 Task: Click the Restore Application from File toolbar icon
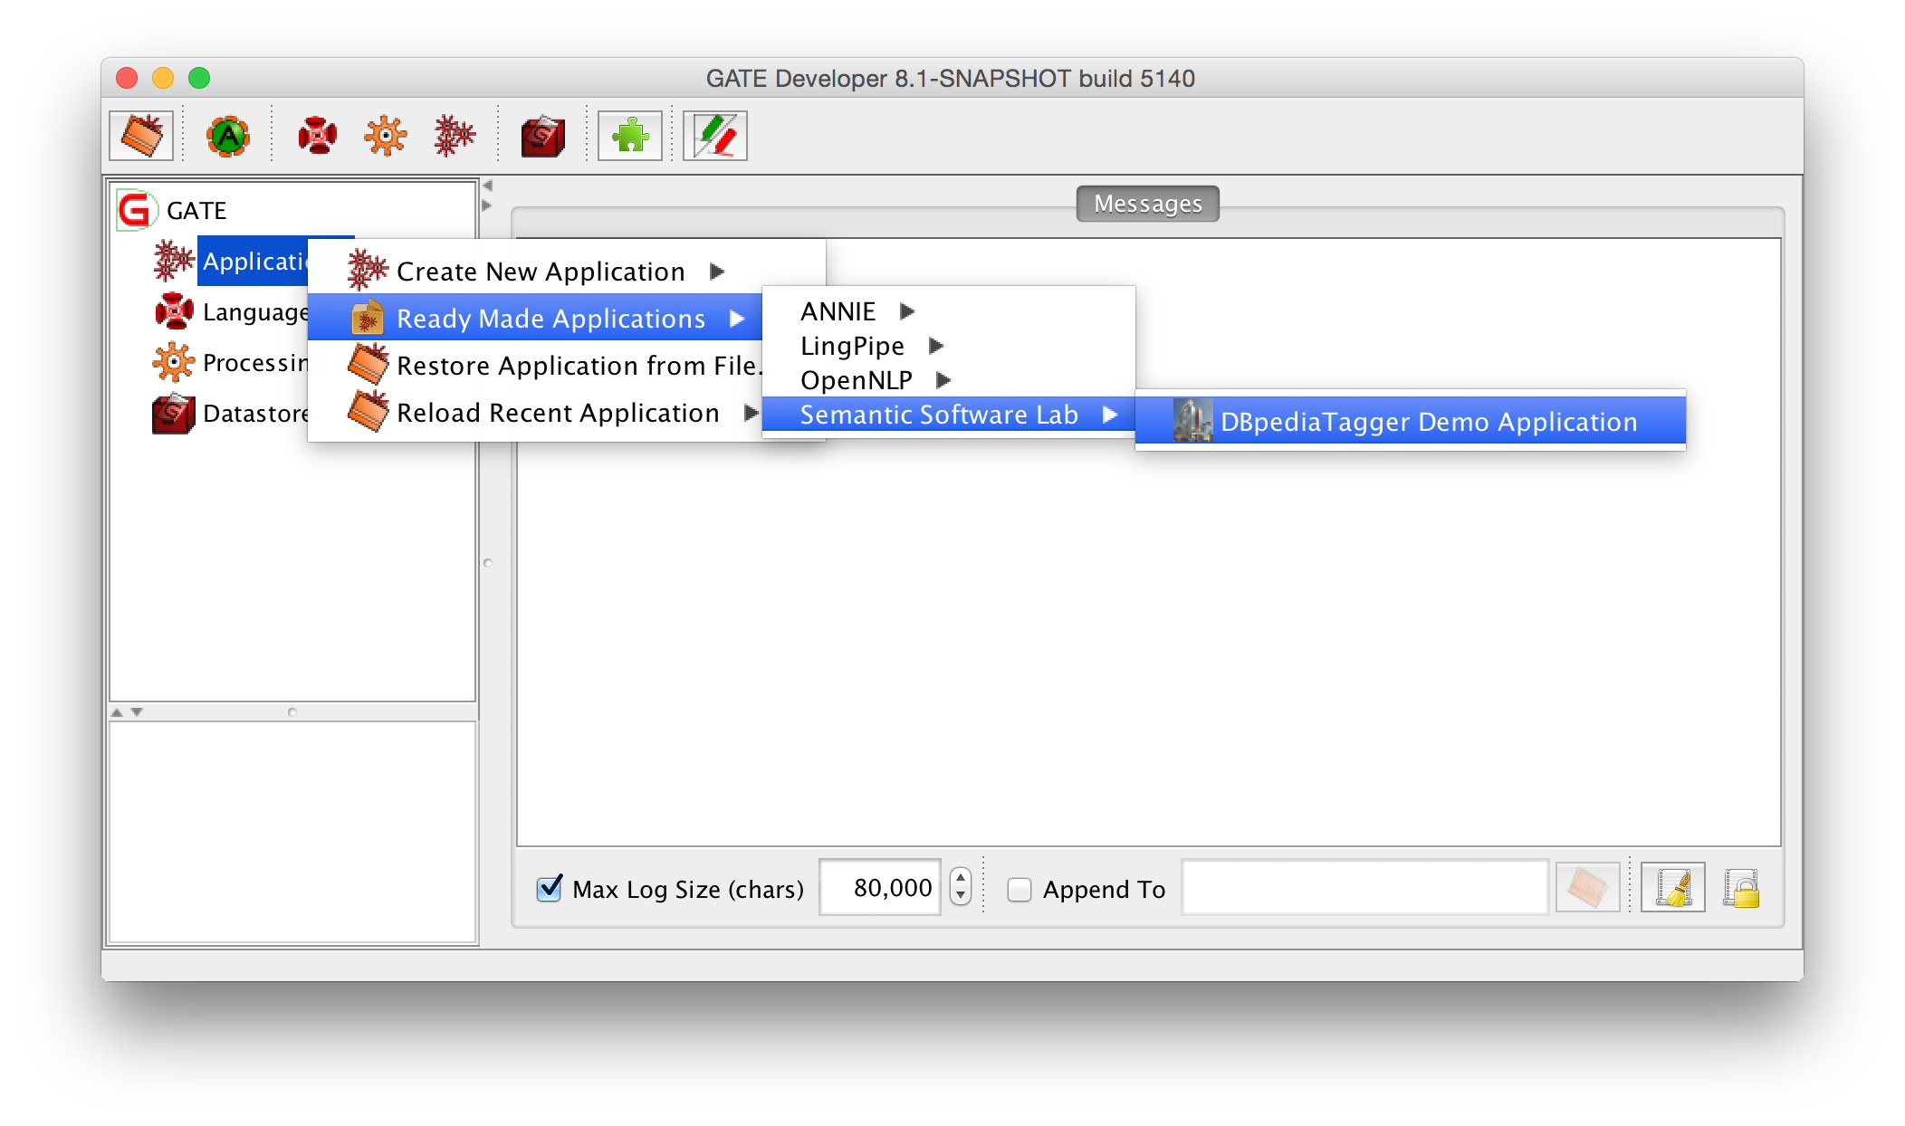pyautogui.click(x=141, y=137)
